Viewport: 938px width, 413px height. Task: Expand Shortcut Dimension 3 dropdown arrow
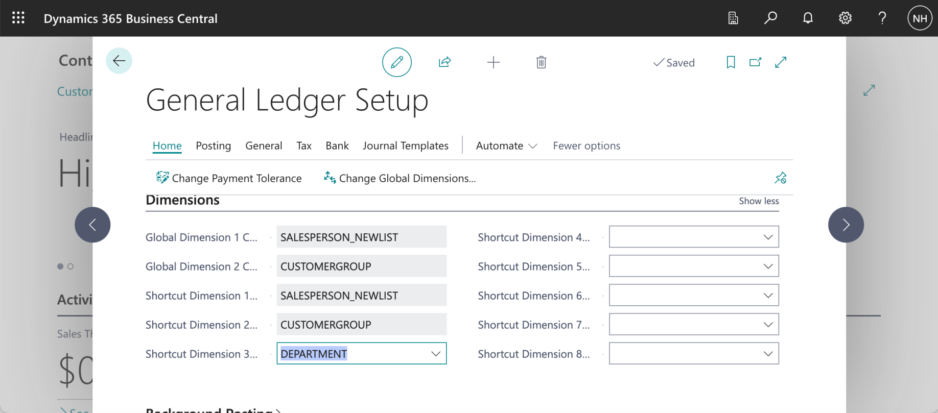click(436, 354)
